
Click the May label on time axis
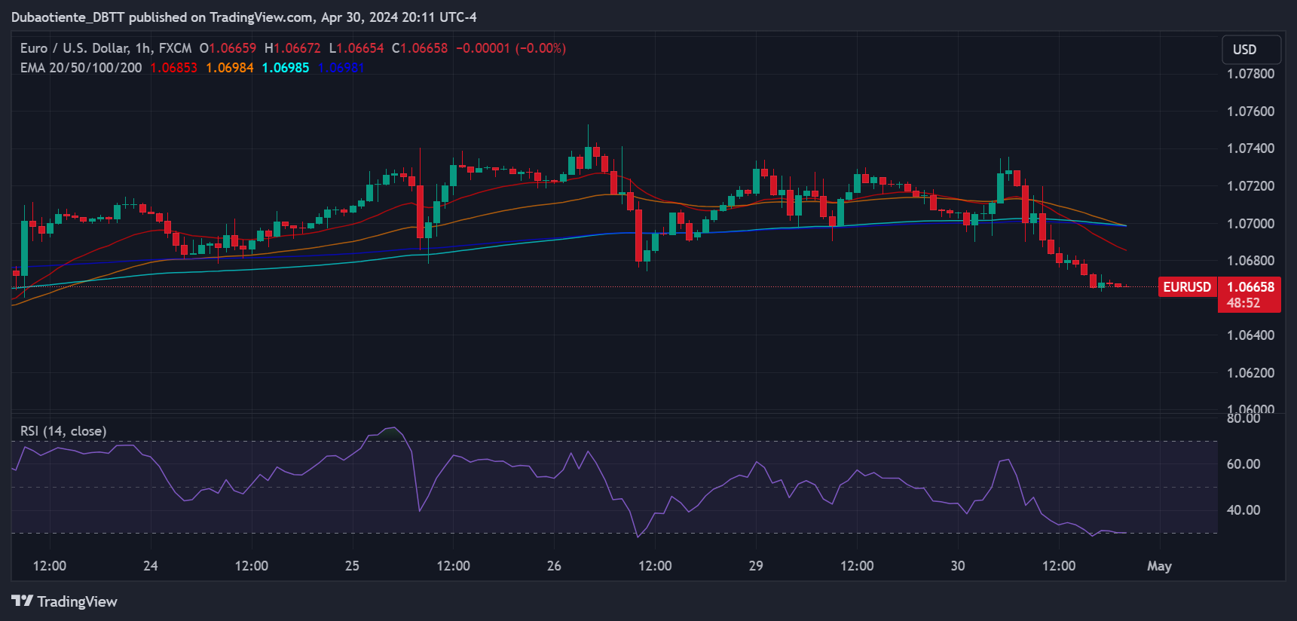pyautogui.click(x=1159, y=566)
